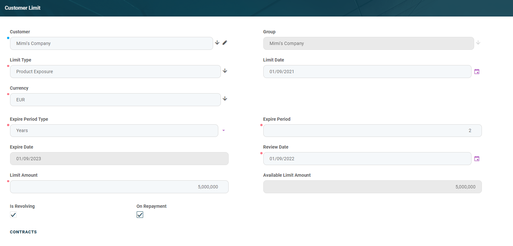Click the arrow icon next to Currency field
The image size is (513, 246).
[225, 99]
